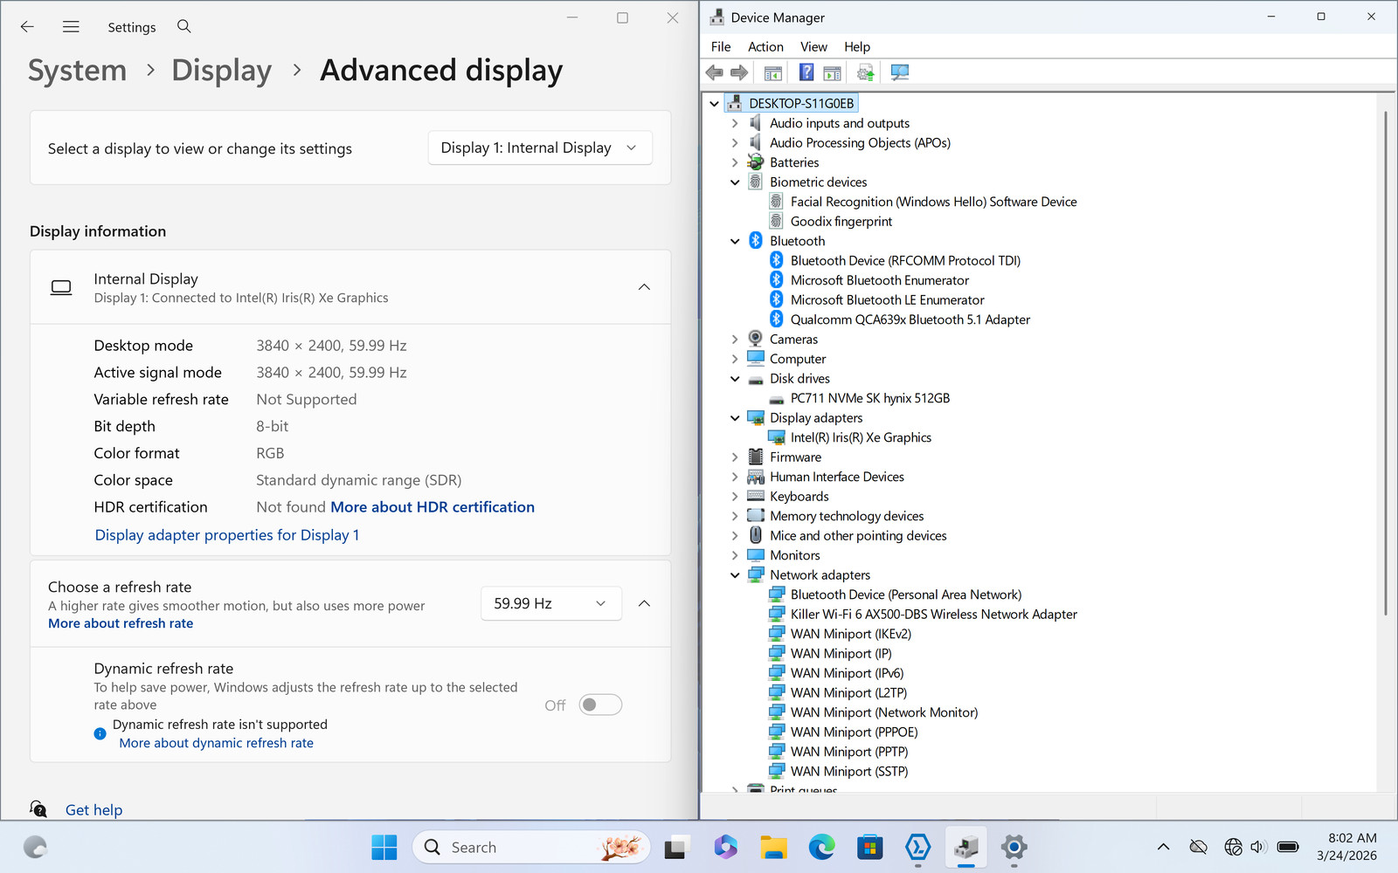Click Forward arrow in Device Manager toolbar
Image resolution: width=1398 pixels, height=873 pixels.
(x=739, y=72)
